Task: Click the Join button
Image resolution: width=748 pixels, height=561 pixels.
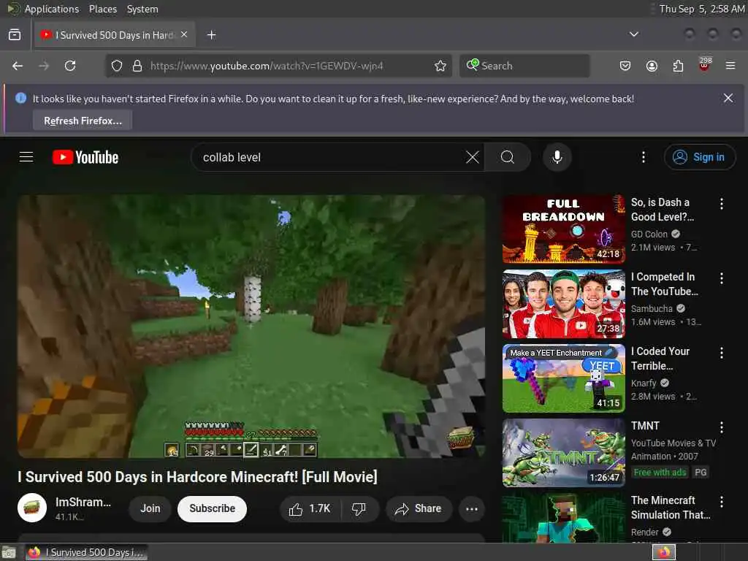Action: point(150,509)
